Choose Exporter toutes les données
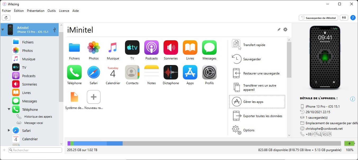Screen dimensions: 358x160 click(257, 116)
